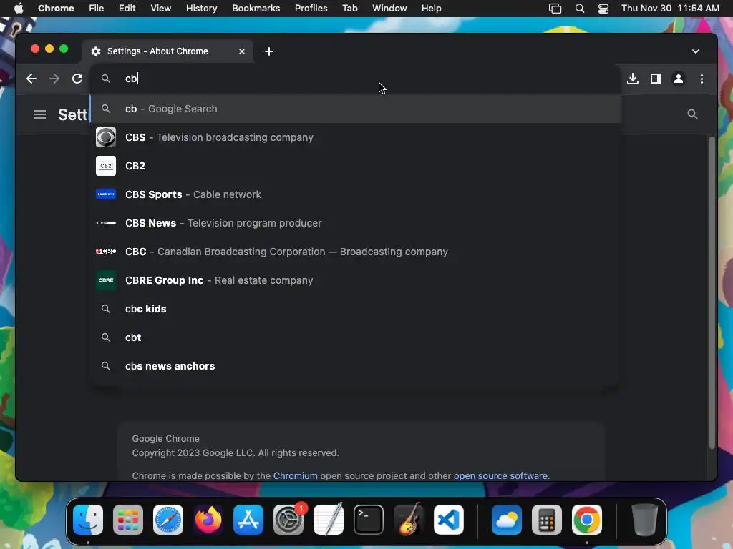The width and height of the screenshot is (733, 549).
Task: Choose CBRE Group Inc suggestion
Action: click(355, 280)
